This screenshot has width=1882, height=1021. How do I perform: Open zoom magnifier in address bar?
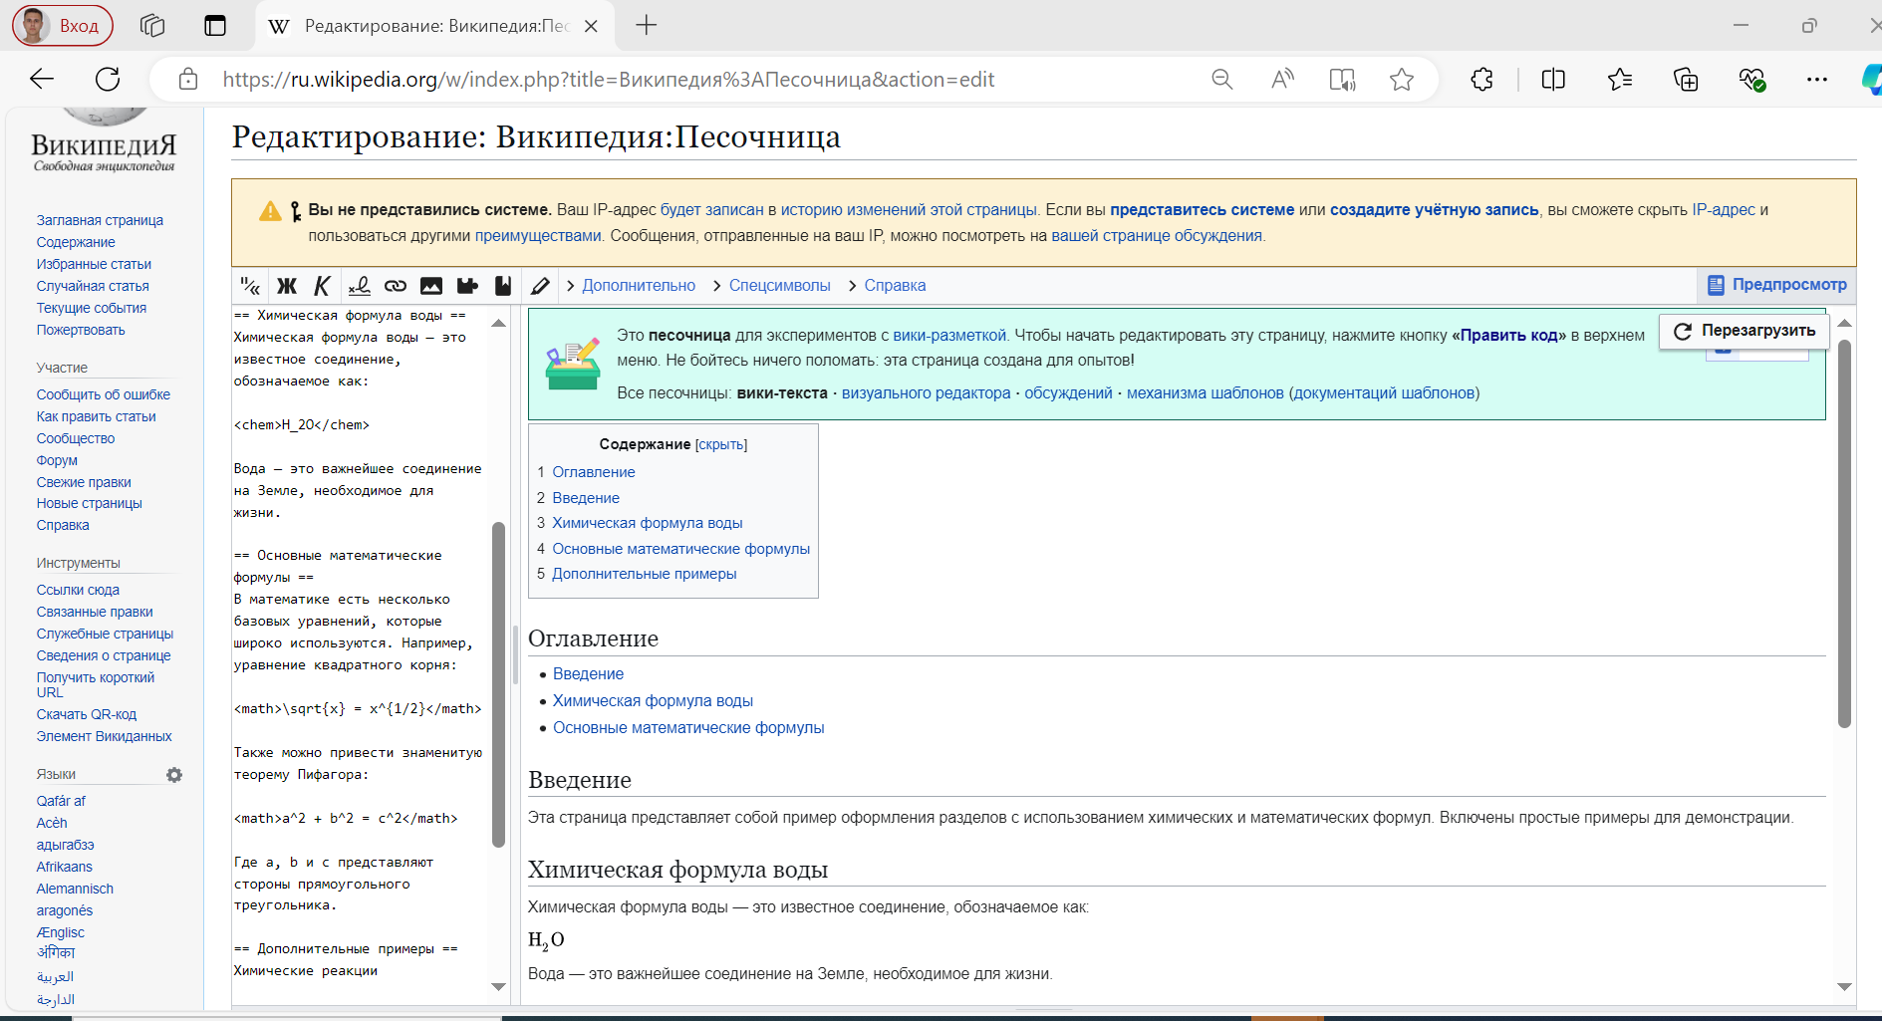(x=1222, y=80)
